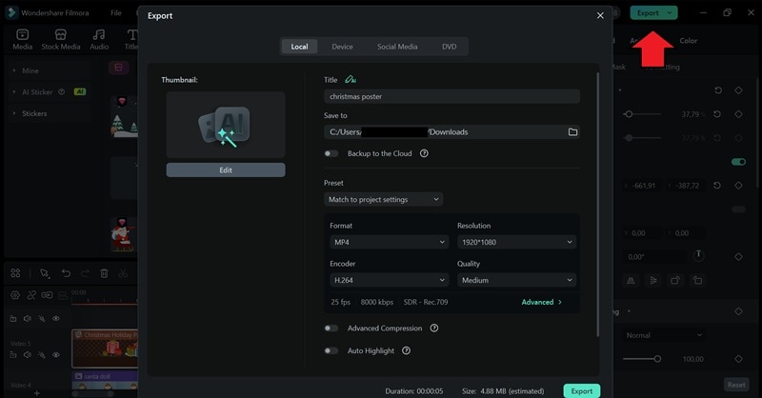The height and width of the screenshot is (398, 762).
Task: Click the AI title generator pen icon
Action: coord(351,80)
